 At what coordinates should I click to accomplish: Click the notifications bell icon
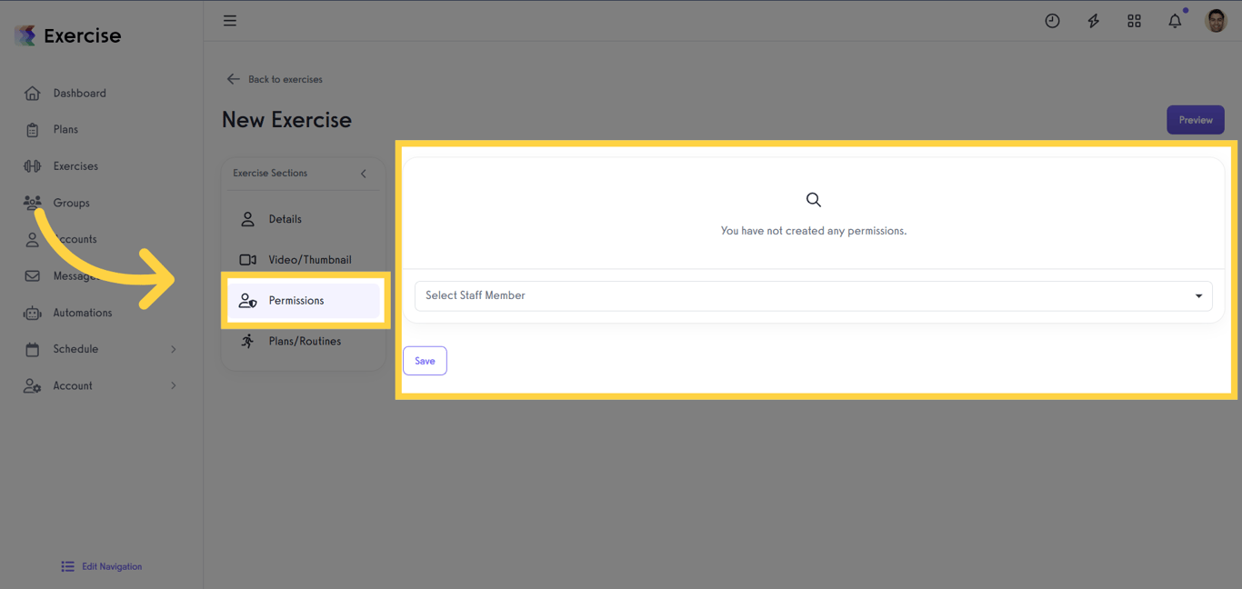(x=1174, y=20)
